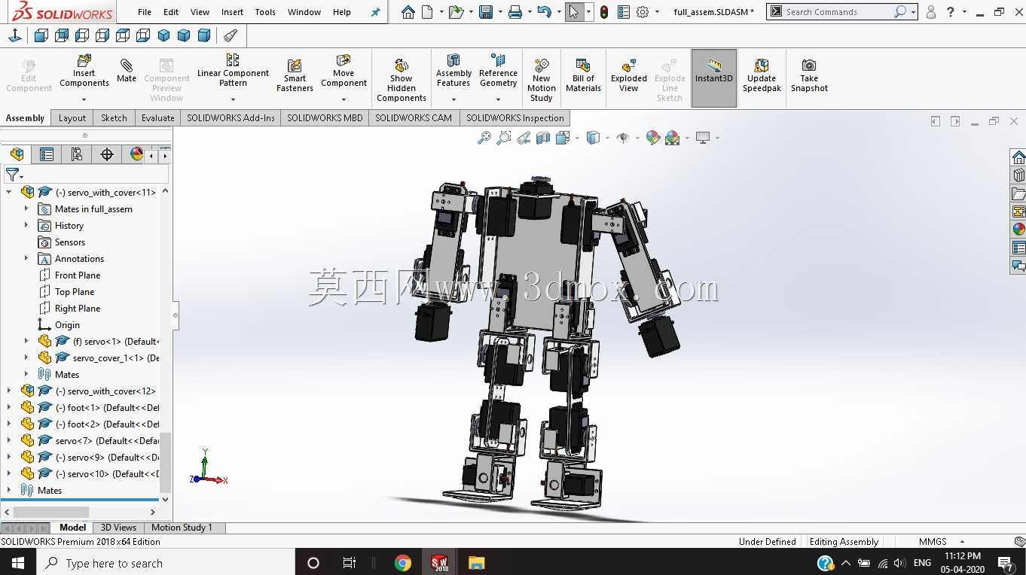Save the assembly with the floppy icon
The width and height of the screenshot is (1026, 575).
pyautogui.click(x=486, y=12)
